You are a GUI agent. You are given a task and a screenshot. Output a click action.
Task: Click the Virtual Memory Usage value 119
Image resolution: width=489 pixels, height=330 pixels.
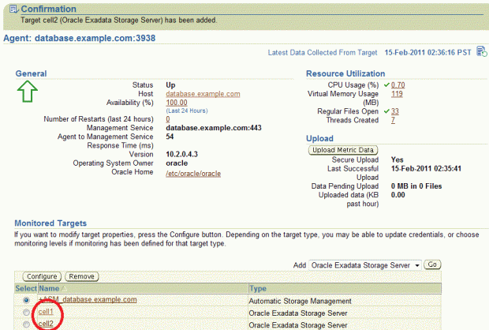[397, 94]
